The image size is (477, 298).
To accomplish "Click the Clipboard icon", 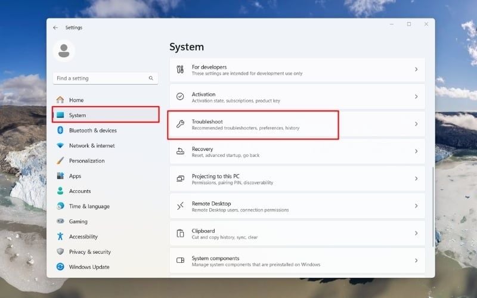I will [x=180, y=233].
